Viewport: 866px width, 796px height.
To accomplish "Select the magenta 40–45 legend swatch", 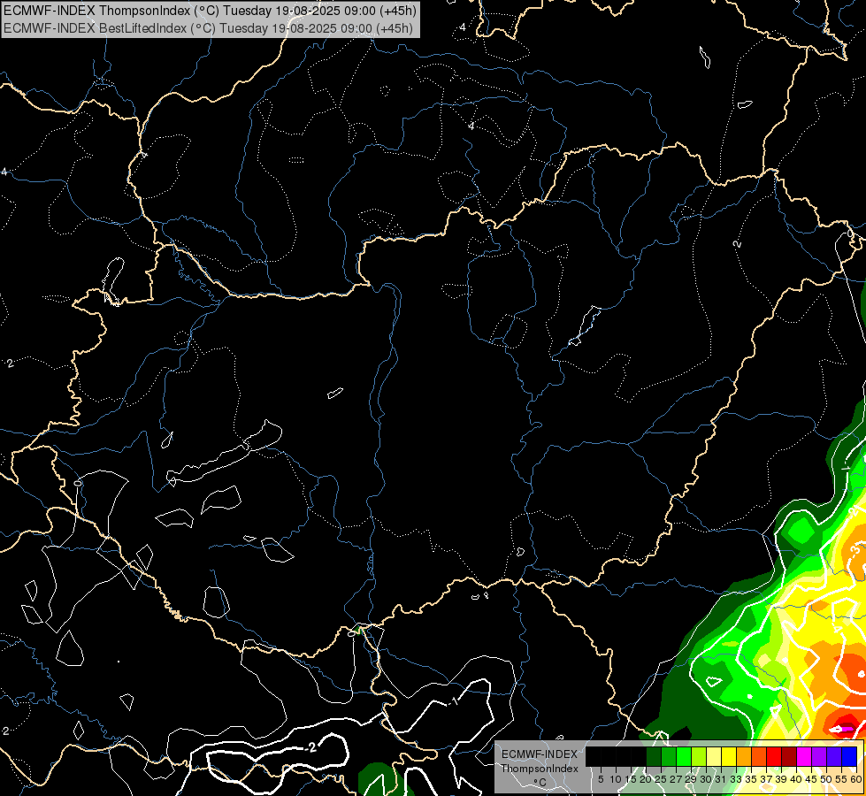I will [x=804, y=756].
